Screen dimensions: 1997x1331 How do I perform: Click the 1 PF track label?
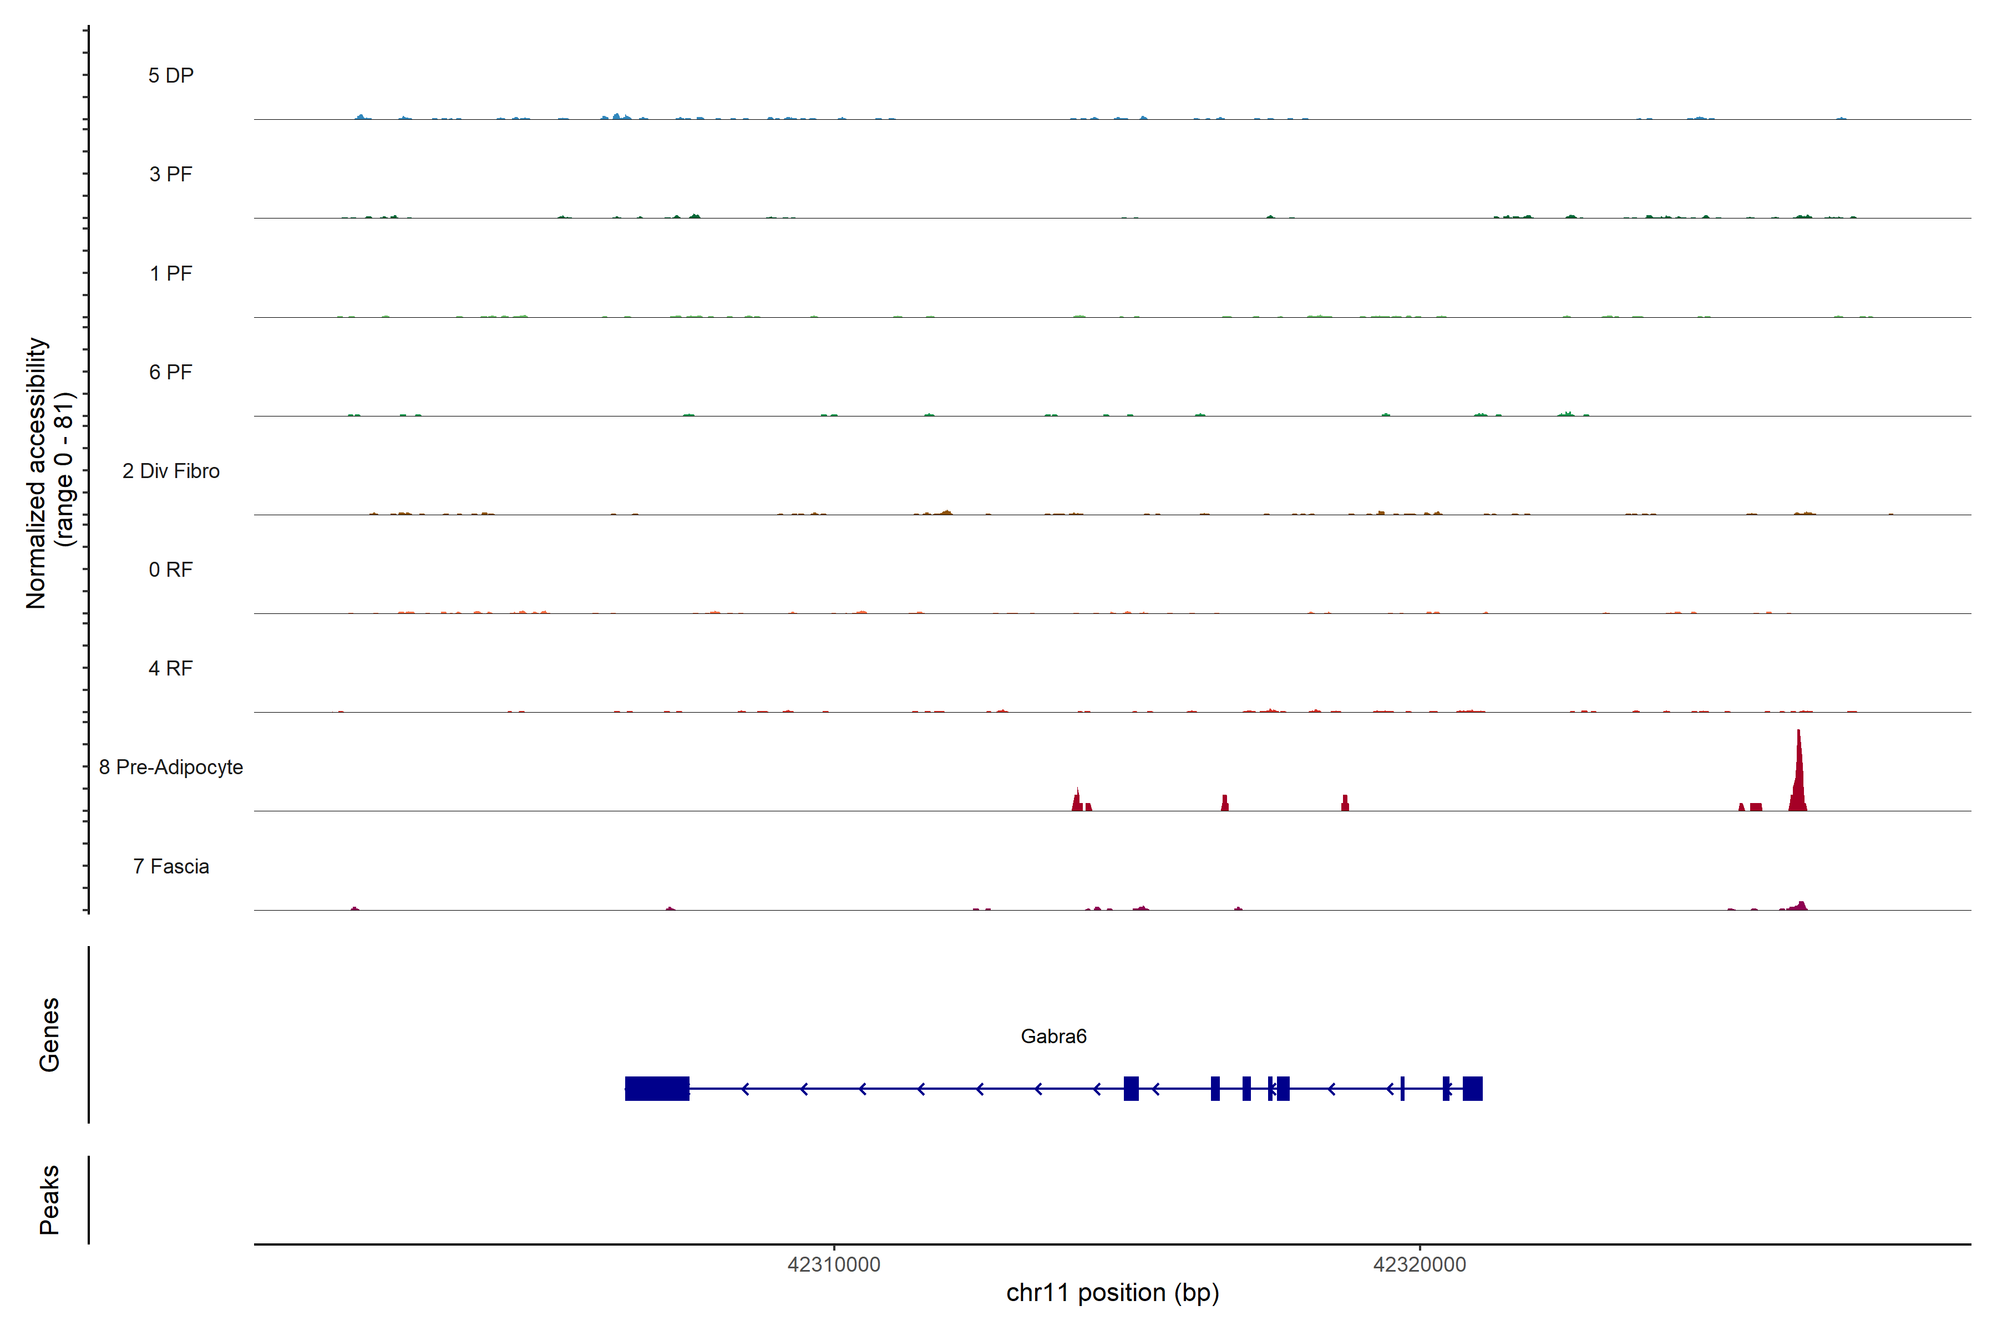171,273
